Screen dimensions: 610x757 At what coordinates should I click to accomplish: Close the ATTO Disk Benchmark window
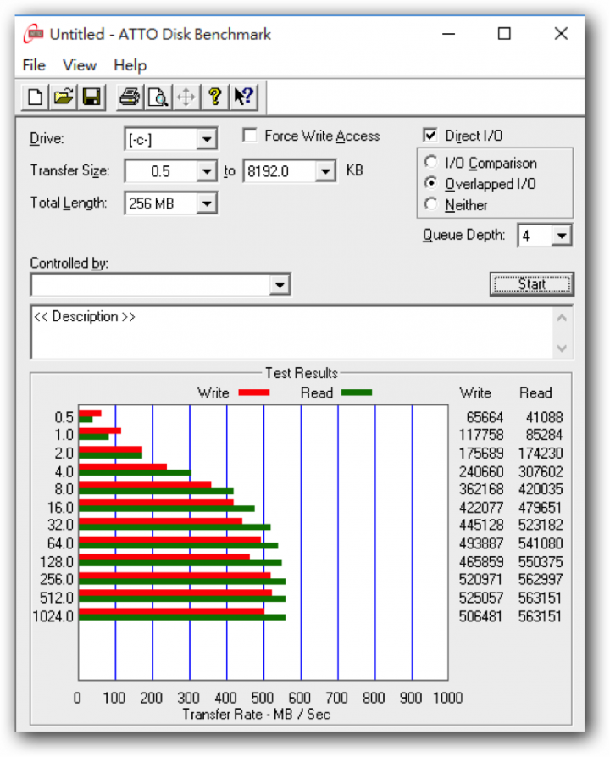click(x=561, y=34)
